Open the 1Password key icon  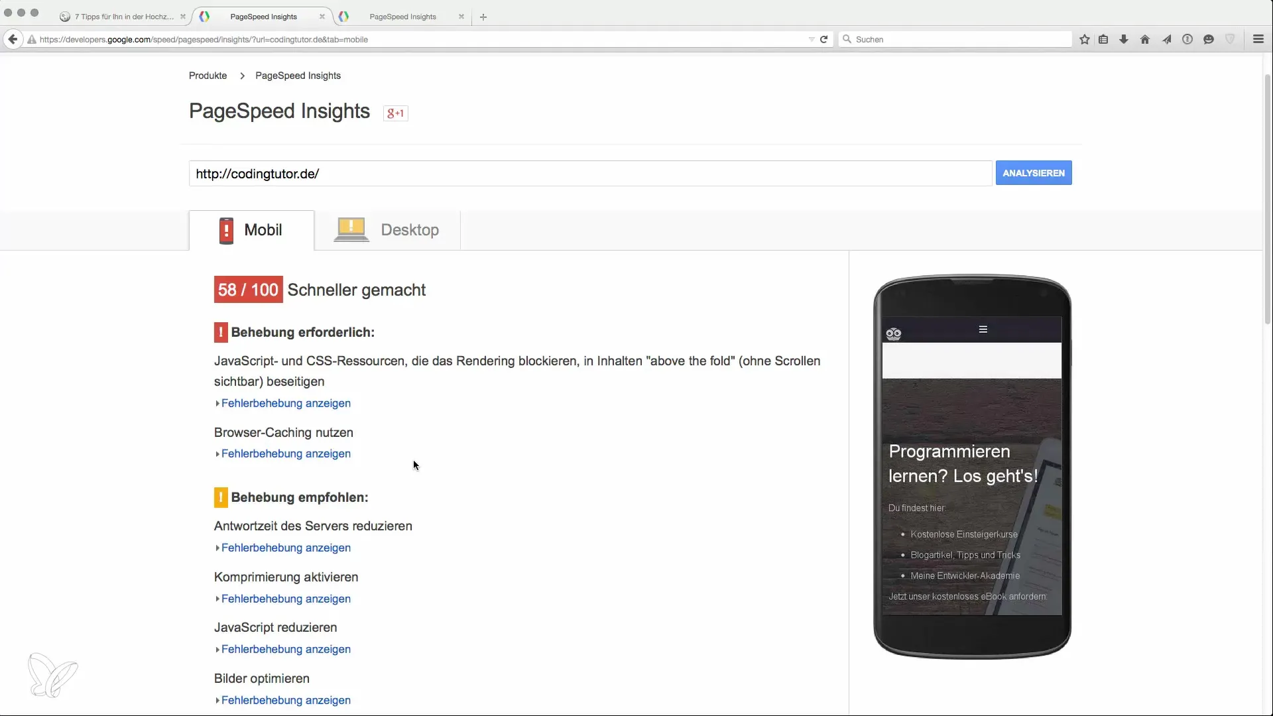pyautogui.click(x=1187, y=39)
